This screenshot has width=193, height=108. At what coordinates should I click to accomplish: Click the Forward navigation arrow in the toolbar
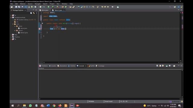pos(112,7)
